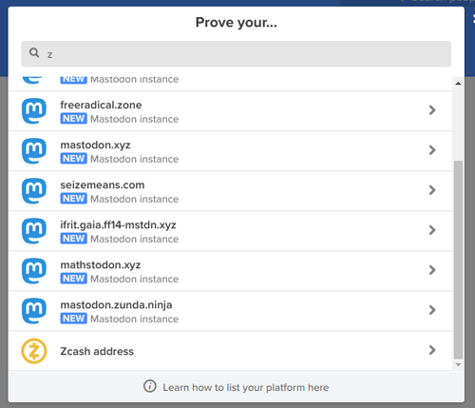Click NEW badge under ifrit.gaia.ff14-mstdn.xyz
Viewport: 475px width, 408px height.
tap(73, 239)
